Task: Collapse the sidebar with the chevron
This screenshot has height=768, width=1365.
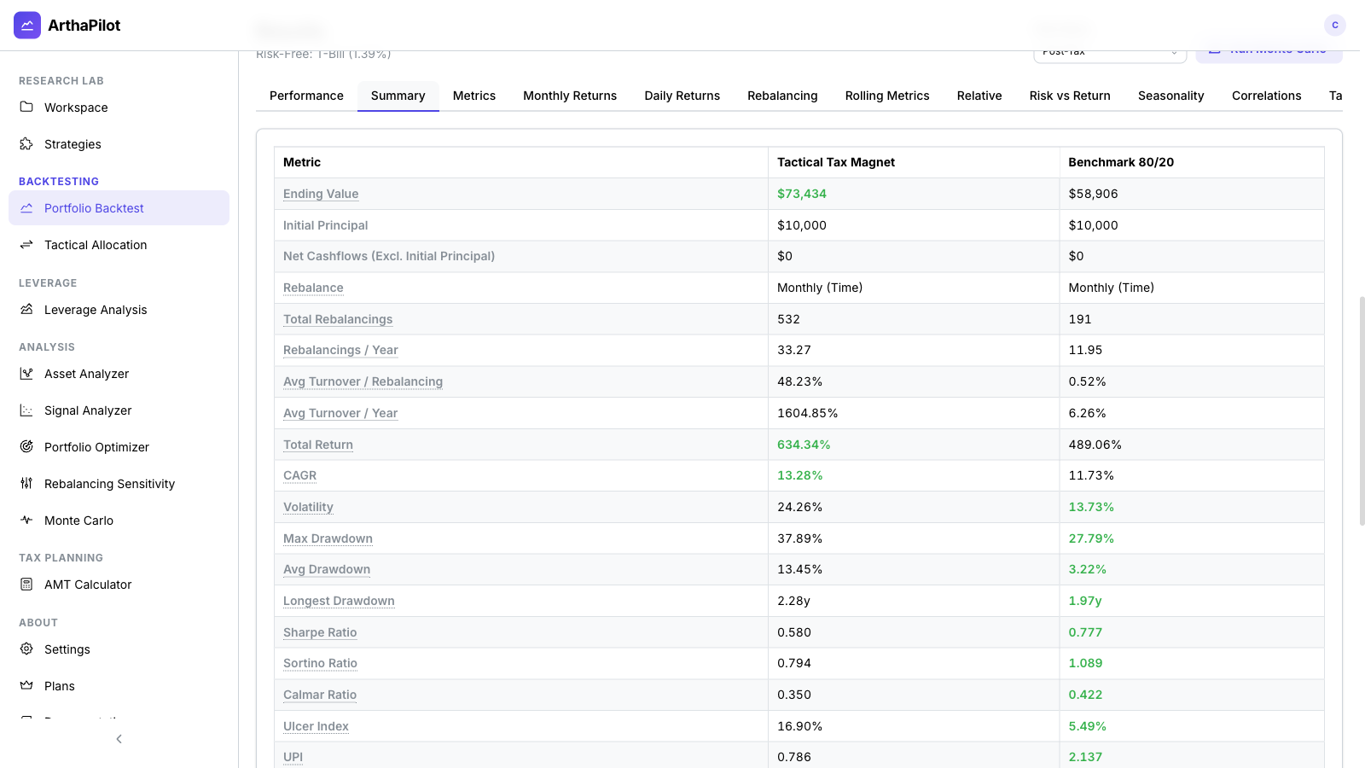Action: point(119,739)
